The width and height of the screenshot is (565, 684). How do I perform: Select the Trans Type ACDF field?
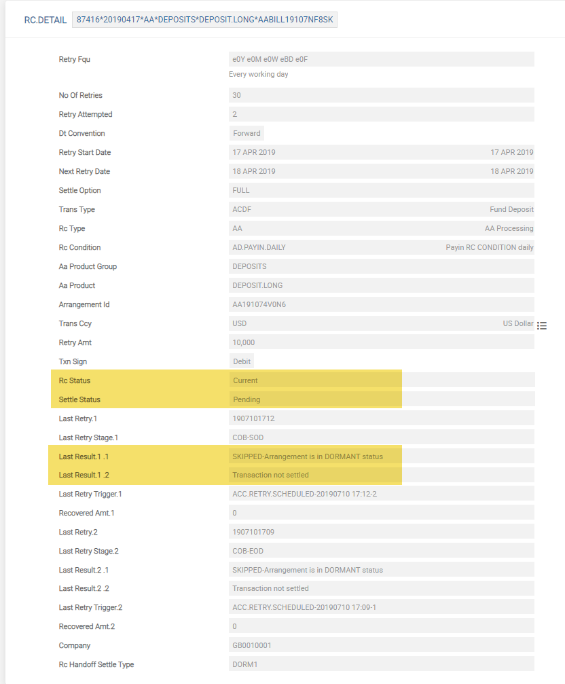(381, 209)
